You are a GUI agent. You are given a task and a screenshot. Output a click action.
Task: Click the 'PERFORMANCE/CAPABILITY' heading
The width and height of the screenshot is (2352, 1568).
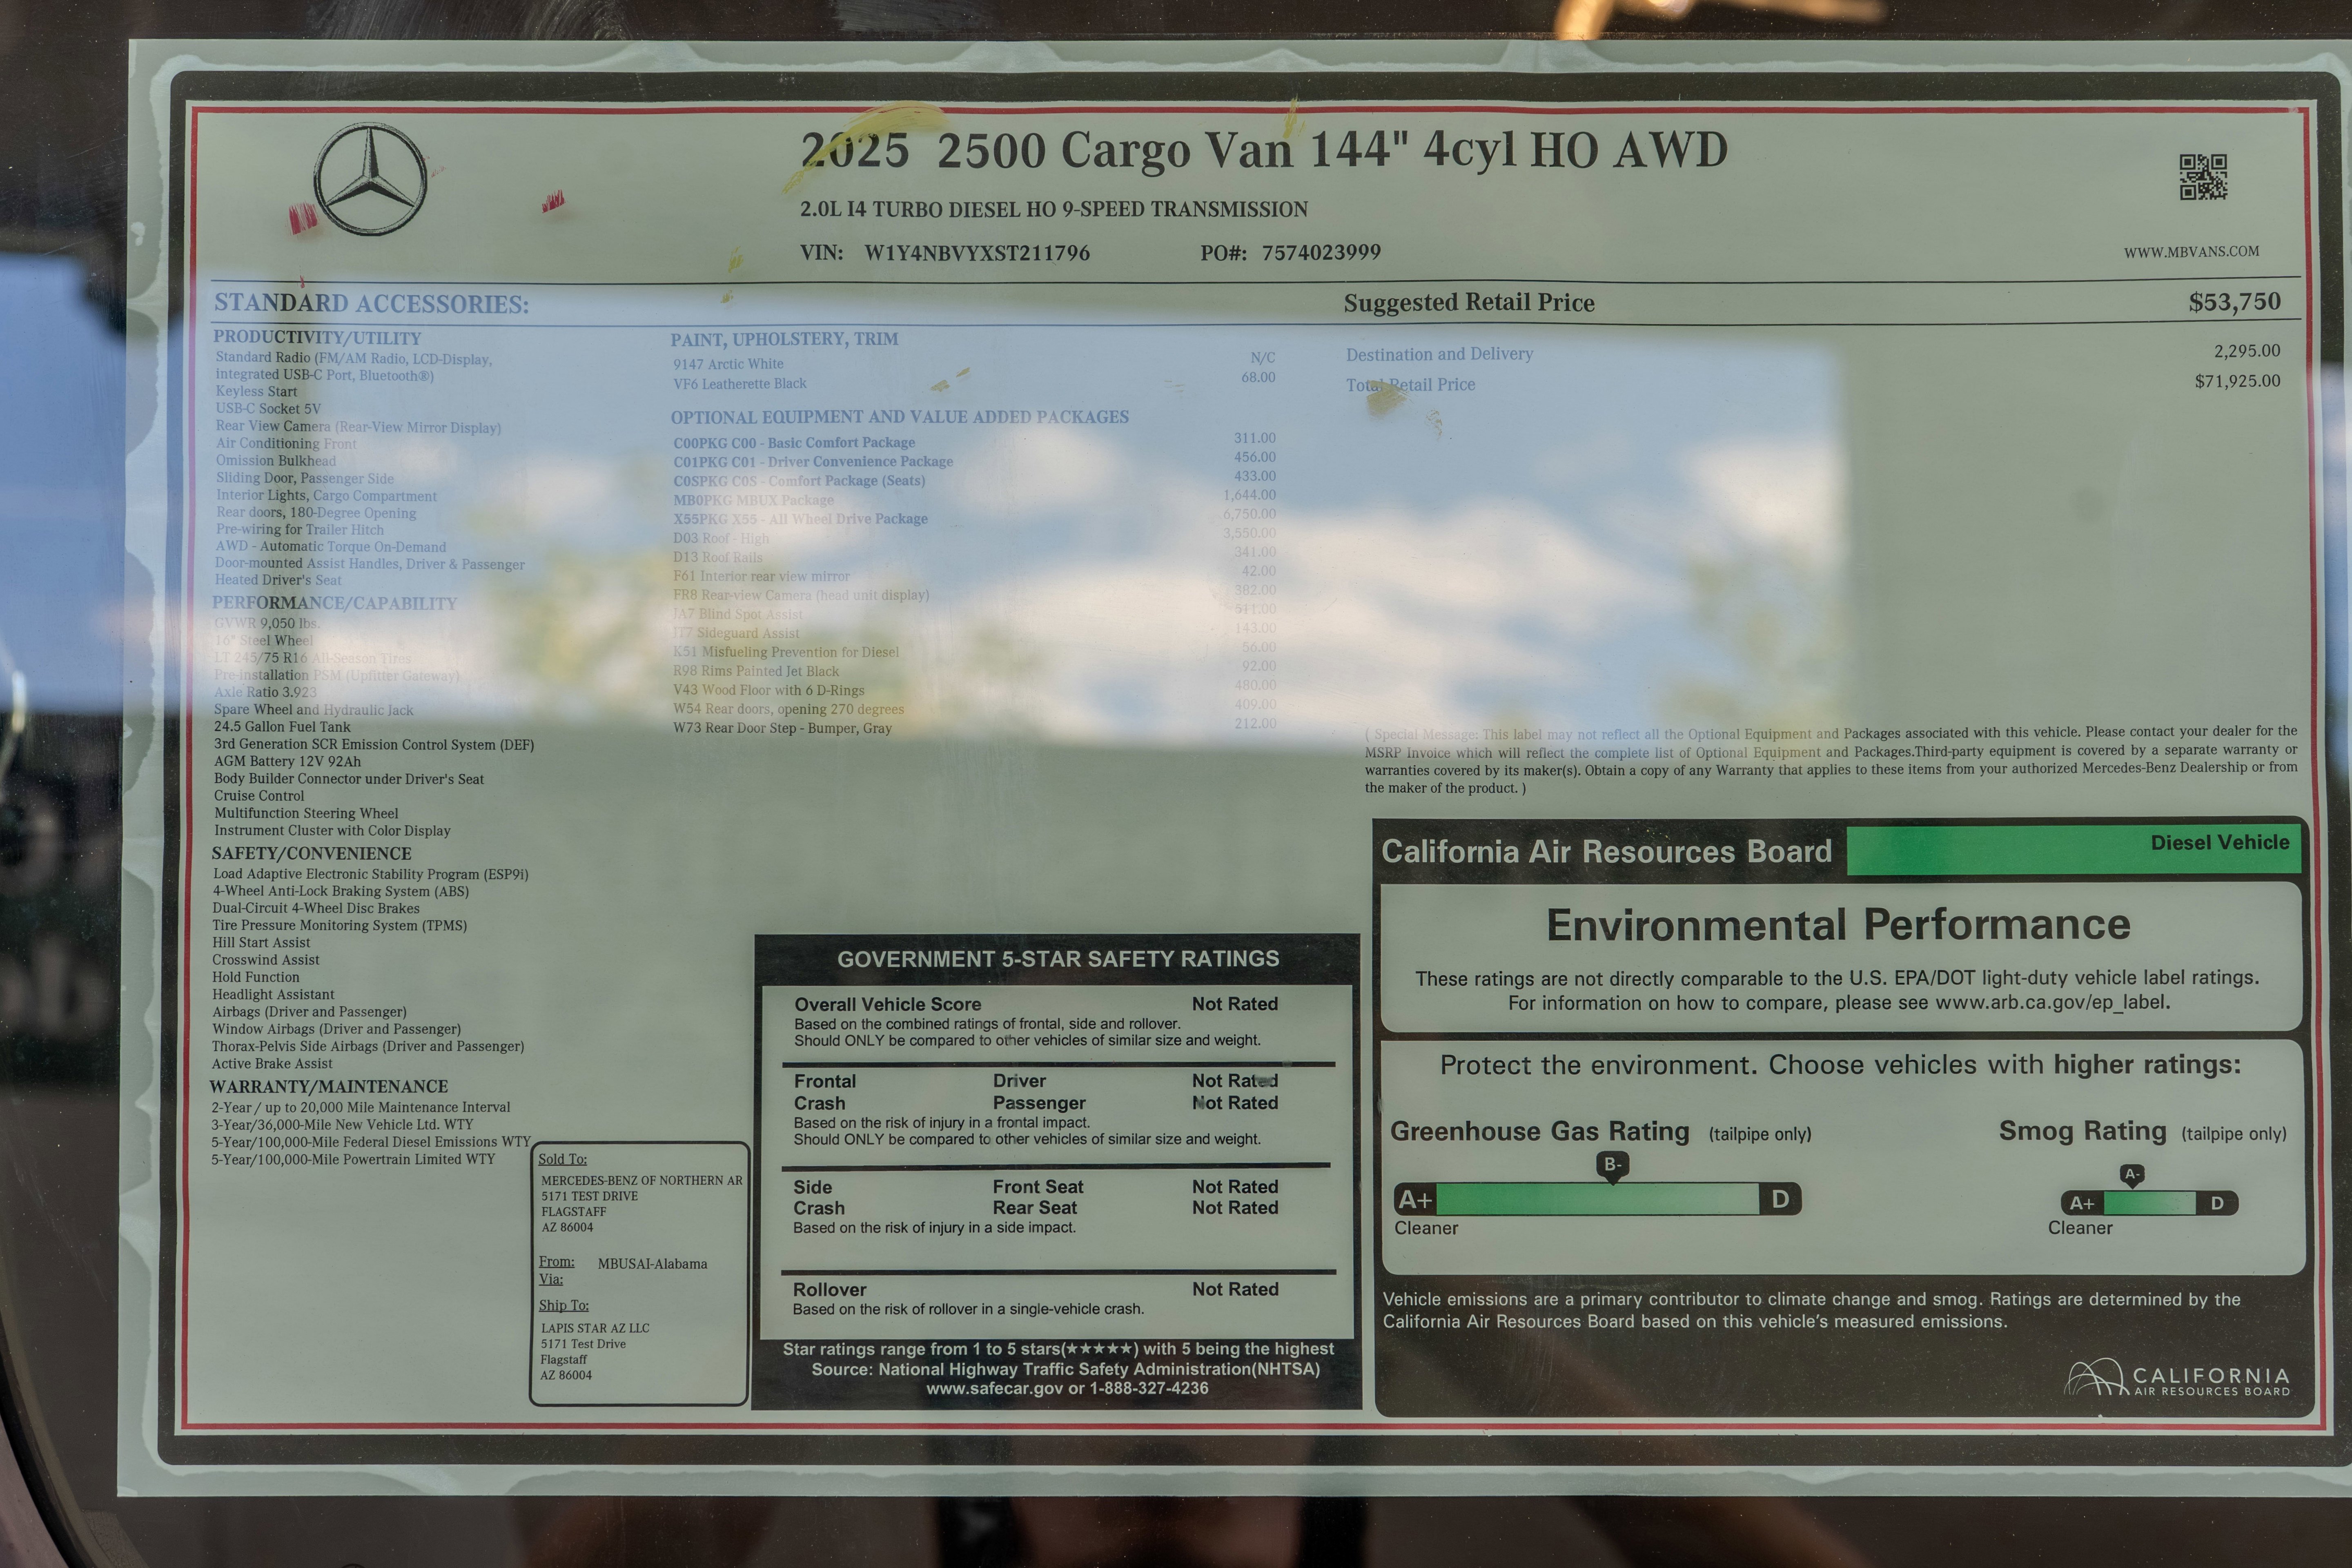334,603
